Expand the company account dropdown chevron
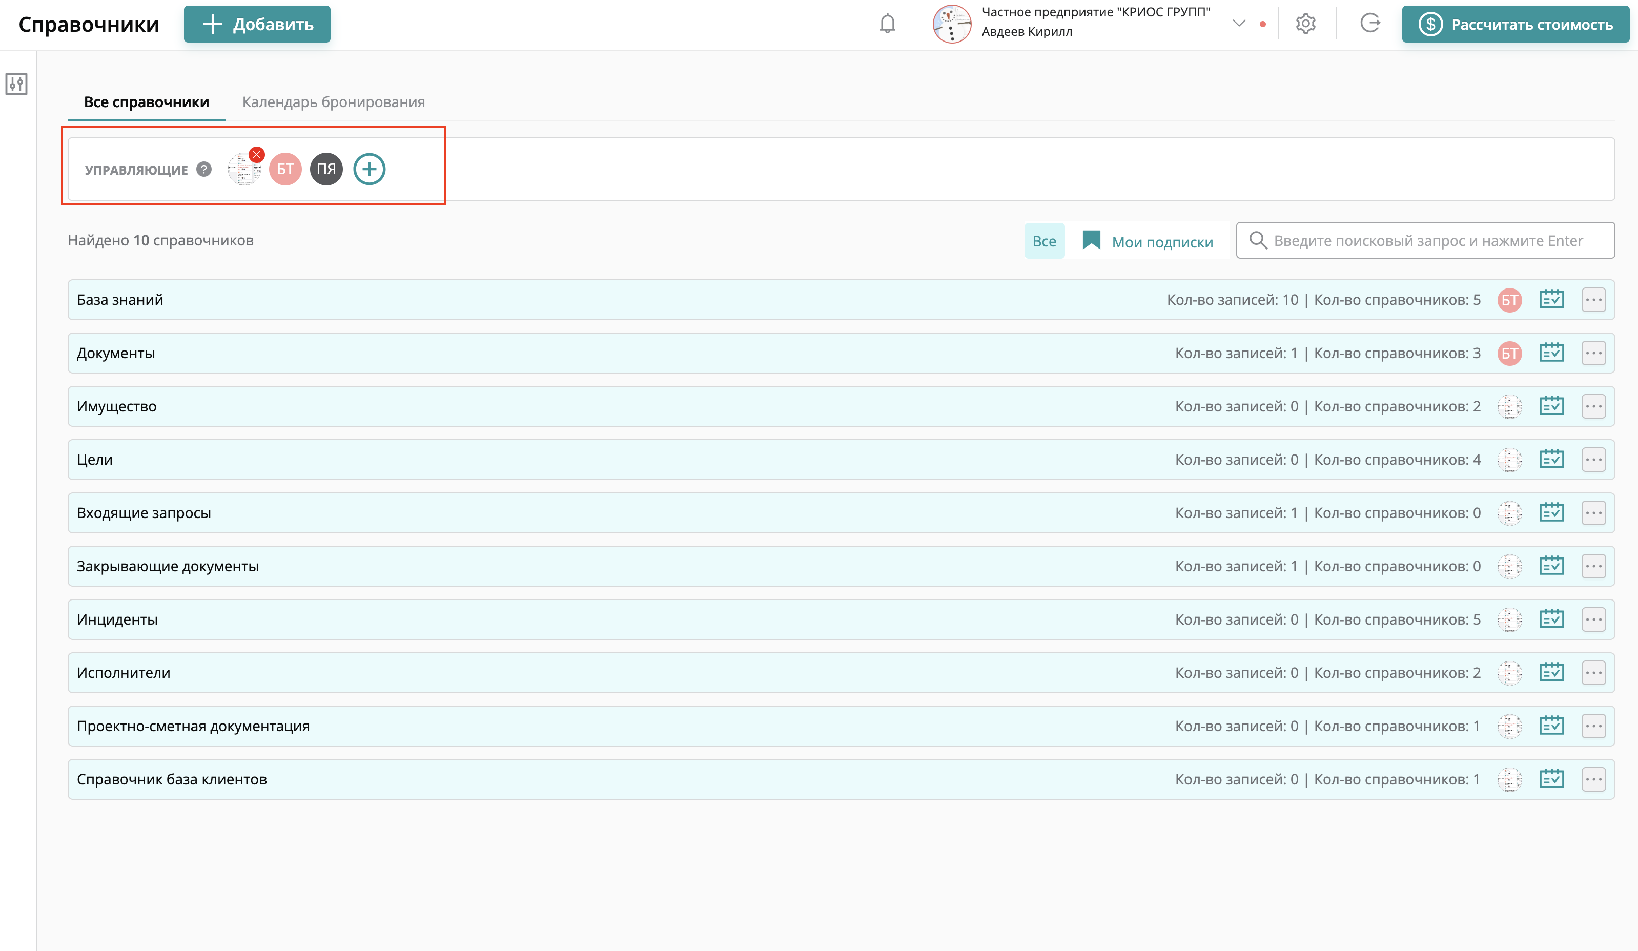 pyautogui.click(x=1239, y=24)
